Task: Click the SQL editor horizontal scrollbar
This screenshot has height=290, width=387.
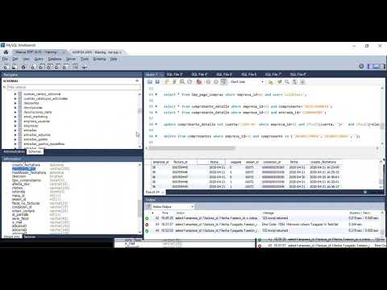Action: pyautogui.click(x=192, y=148)
